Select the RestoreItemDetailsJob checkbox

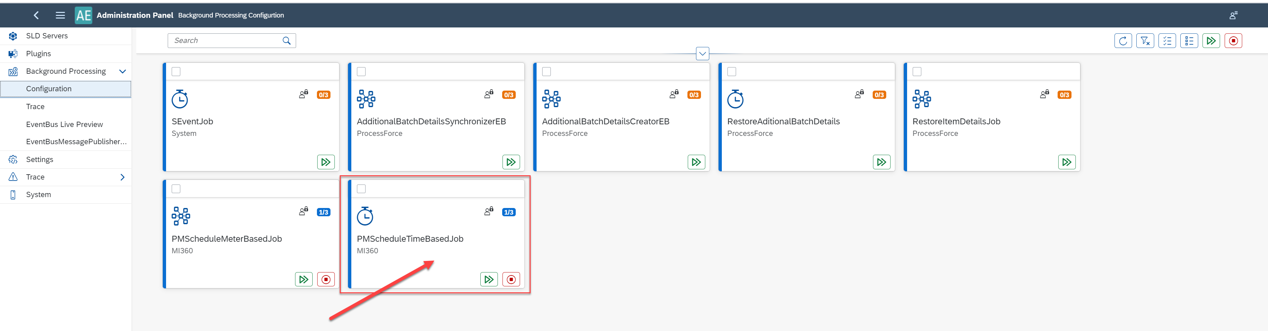pyautogui.click(x=917, y=71)
